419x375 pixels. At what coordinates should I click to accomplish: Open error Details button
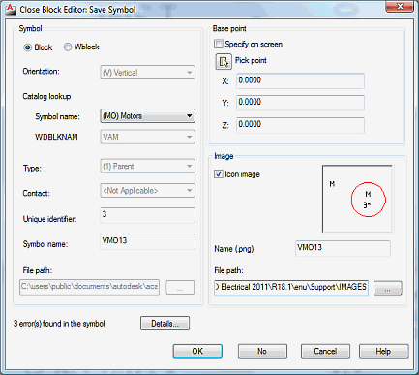coord(165,324)
